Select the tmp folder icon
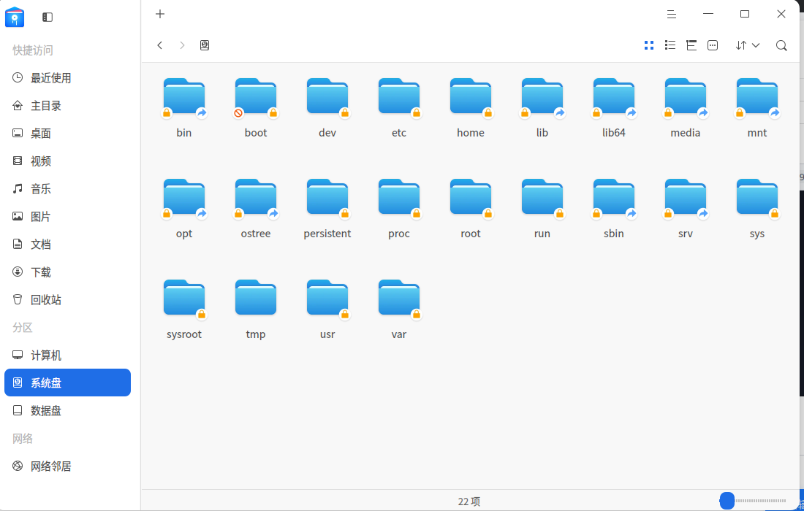 tap(256, 299)
